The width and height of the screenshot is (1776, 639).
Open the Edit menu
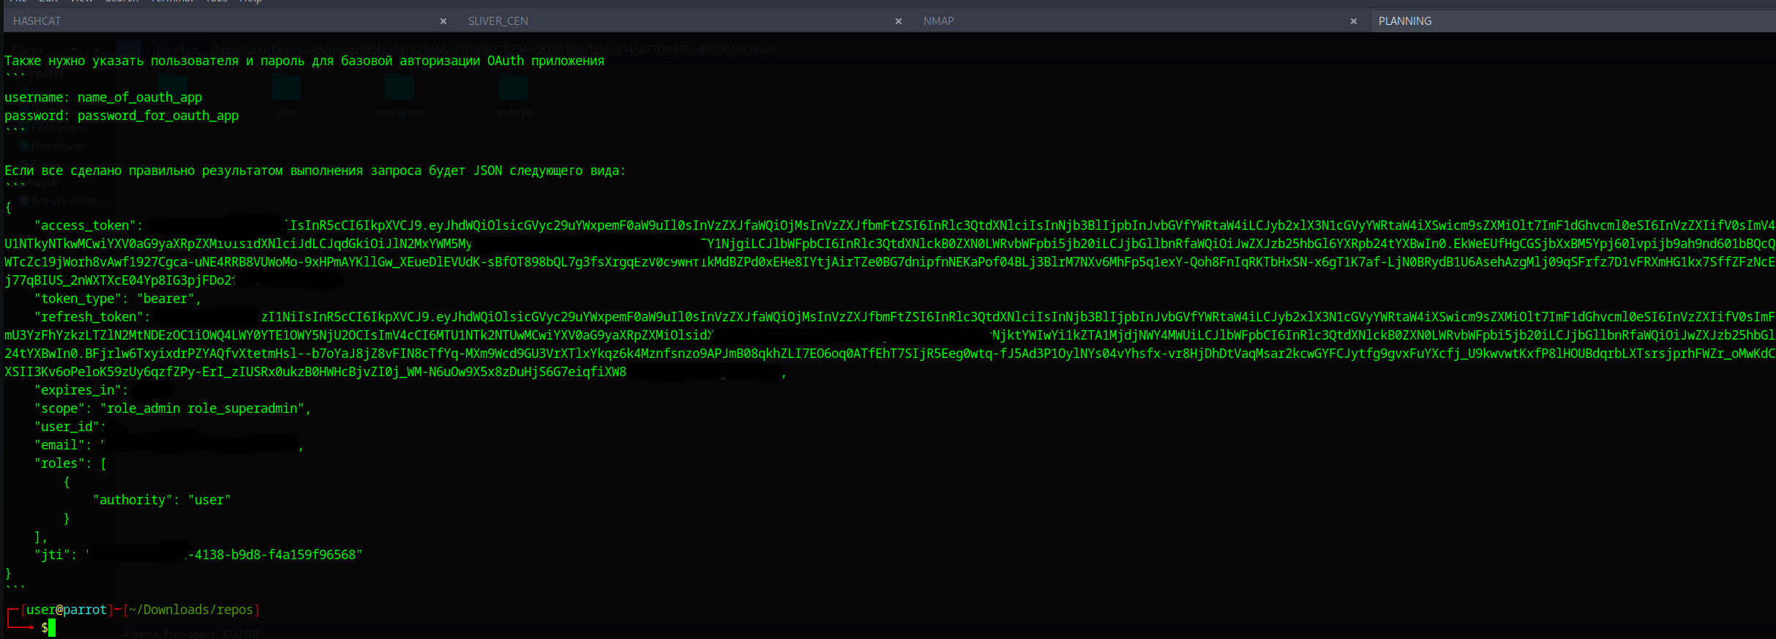pos(48,1)
